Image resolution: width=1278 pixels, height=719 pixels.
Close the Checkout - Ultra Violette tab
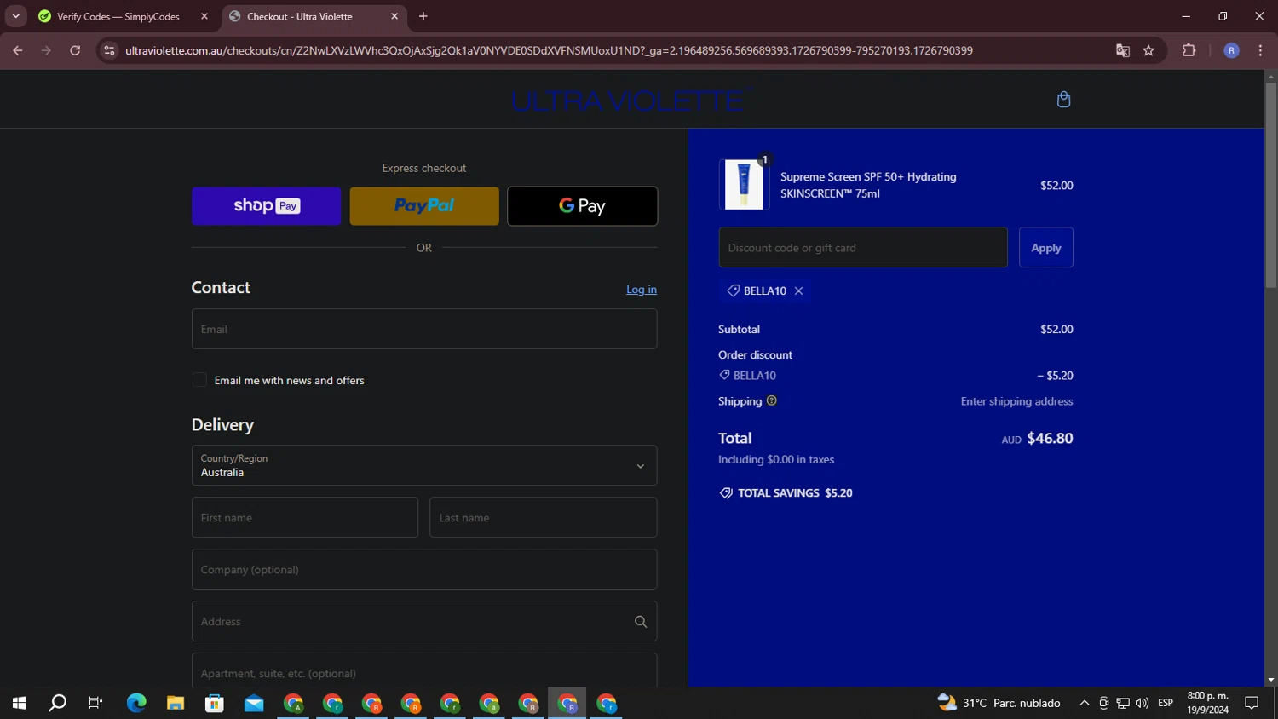(x=394, y=16)
